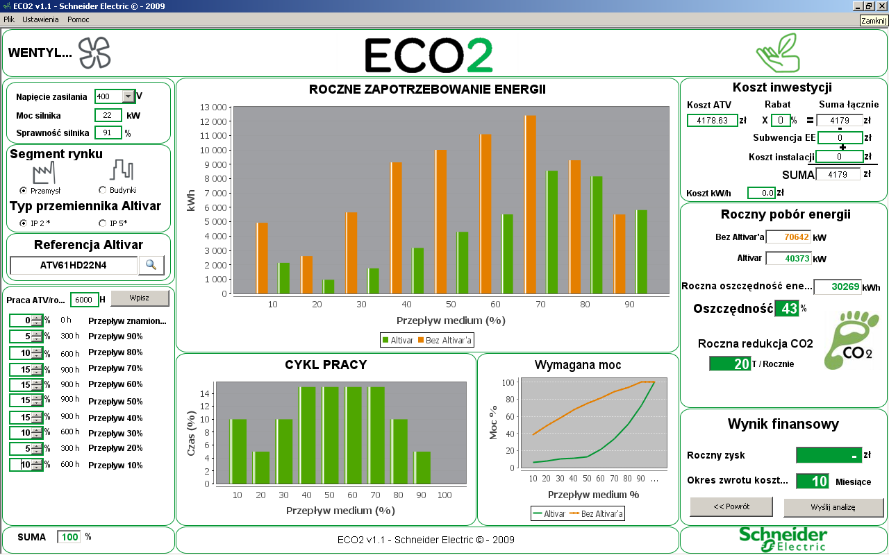Click the 900 h label beside Przepływ 70%
Viewport: 889px width, 555px height.
pyautogui.click(x=71, y=368)
